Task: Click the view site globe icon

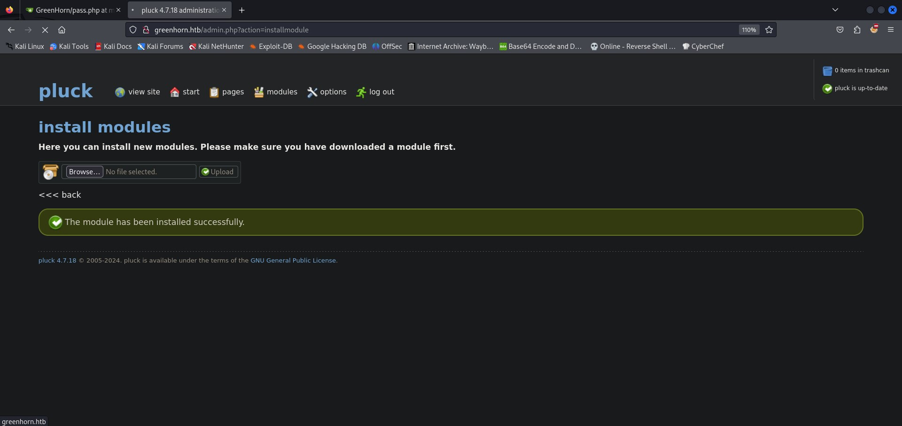Action: click(x=120, y=92)
